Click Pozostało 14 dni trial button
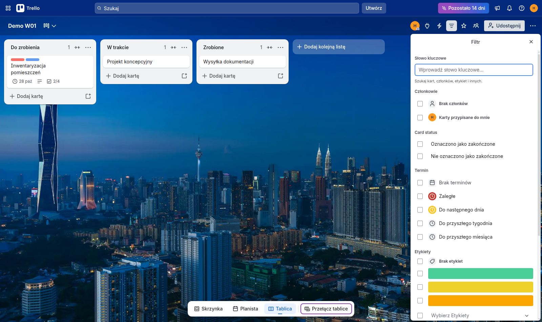 coord(463,8)
